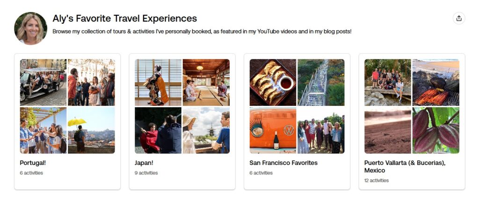
Task: Click the 'Aly's Favorite Travel Experiences' heading
Action: click(x=124, y=19)
